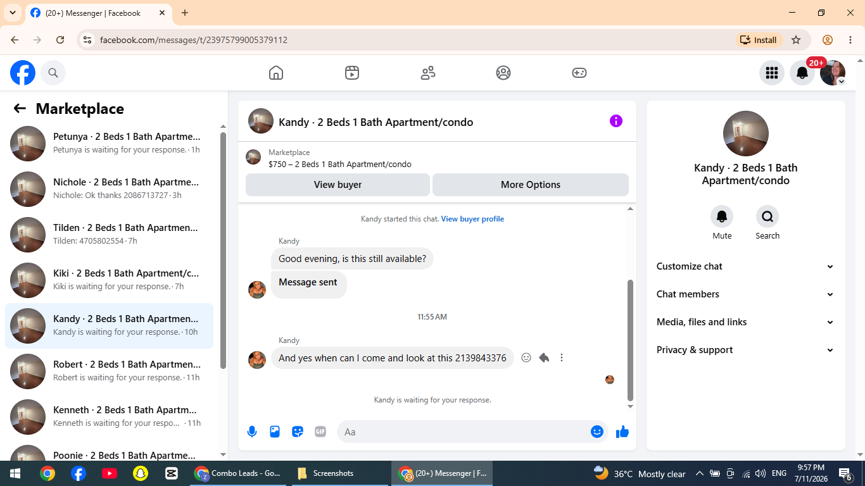Open Chrome tab search dropdown
Screen dimensions: 865x486
tap(12, 13)
